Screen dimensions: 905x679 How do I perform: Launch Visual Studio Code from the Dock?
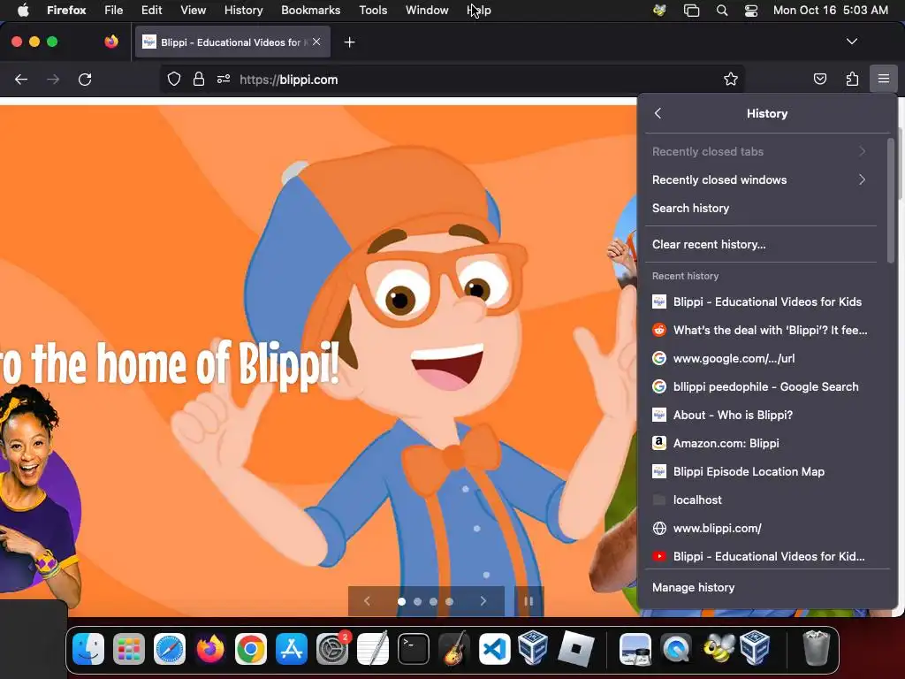[x=495, y=648]
